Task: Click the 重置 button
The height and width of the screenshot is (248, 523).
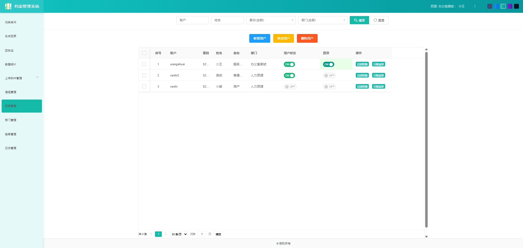Action: pyautogui.click(x=379, y=20)
